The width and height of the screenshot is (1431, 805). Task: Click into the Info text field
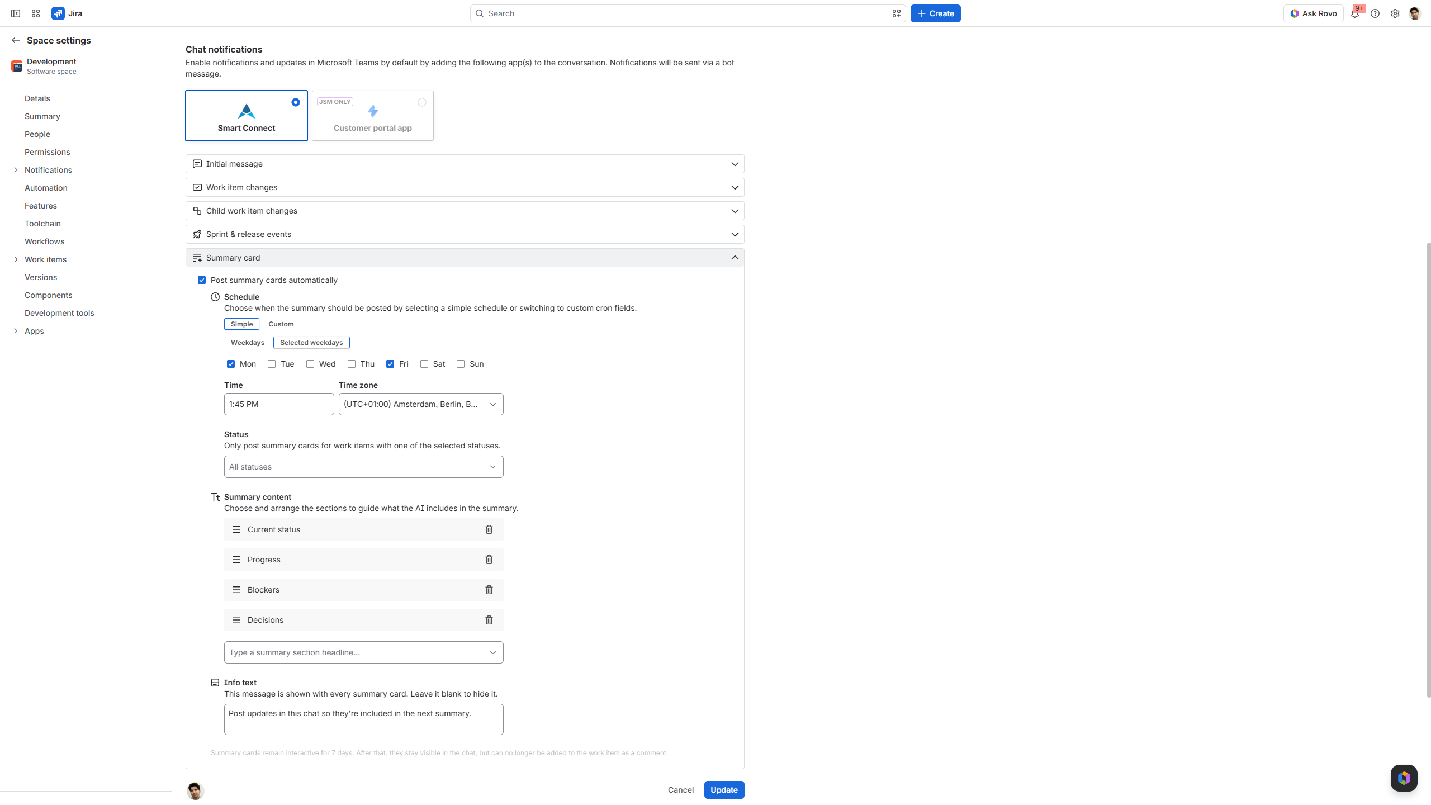(364, 719)
